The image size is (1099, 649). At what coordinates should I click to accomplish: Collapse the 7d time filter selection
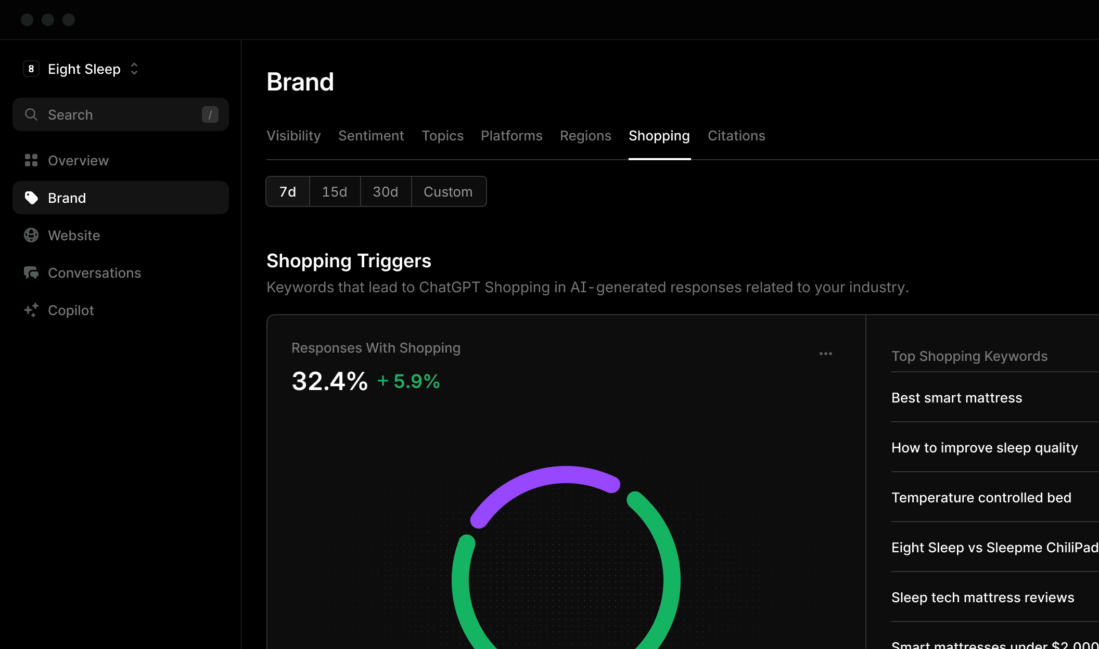[287, 191]
